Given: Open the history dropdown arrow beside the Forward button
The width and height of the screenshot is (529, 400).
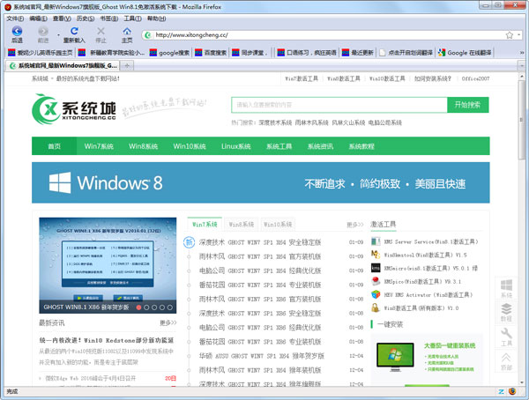Looking at the screenshot, I should point(58,34).
